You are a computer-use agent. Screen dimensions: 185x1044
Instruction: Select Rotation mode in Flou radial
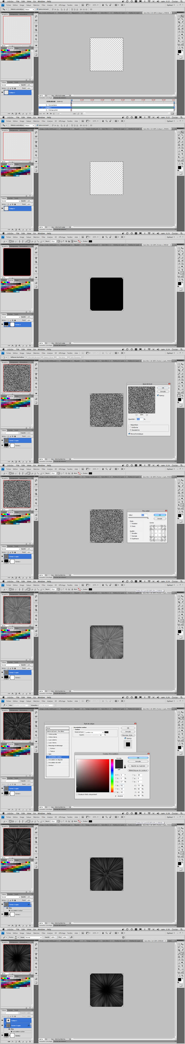(x=131, y=524)
